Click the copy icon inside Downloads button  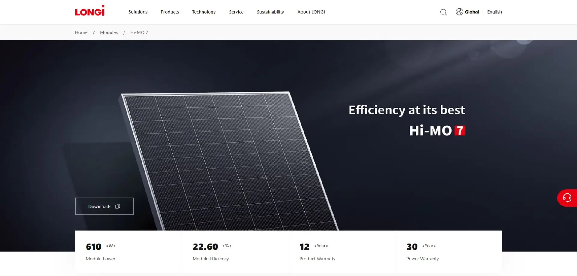(x=118, y=206)
